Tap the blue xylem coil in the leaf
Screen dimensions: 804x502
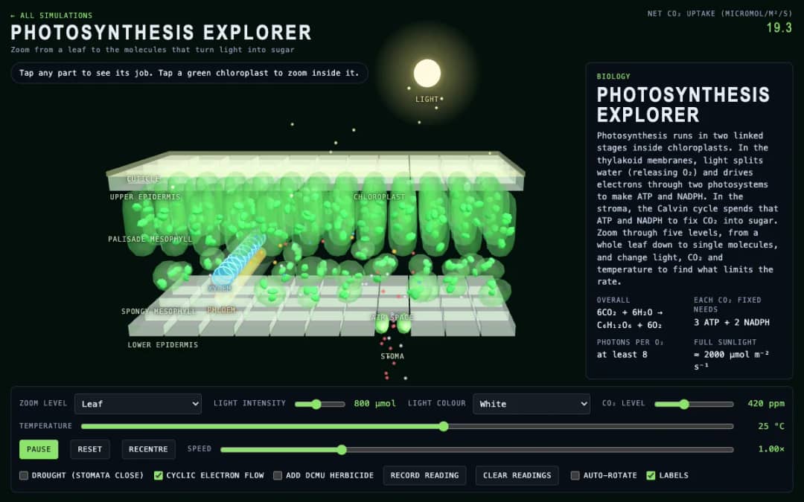click(x=239, y=260)
